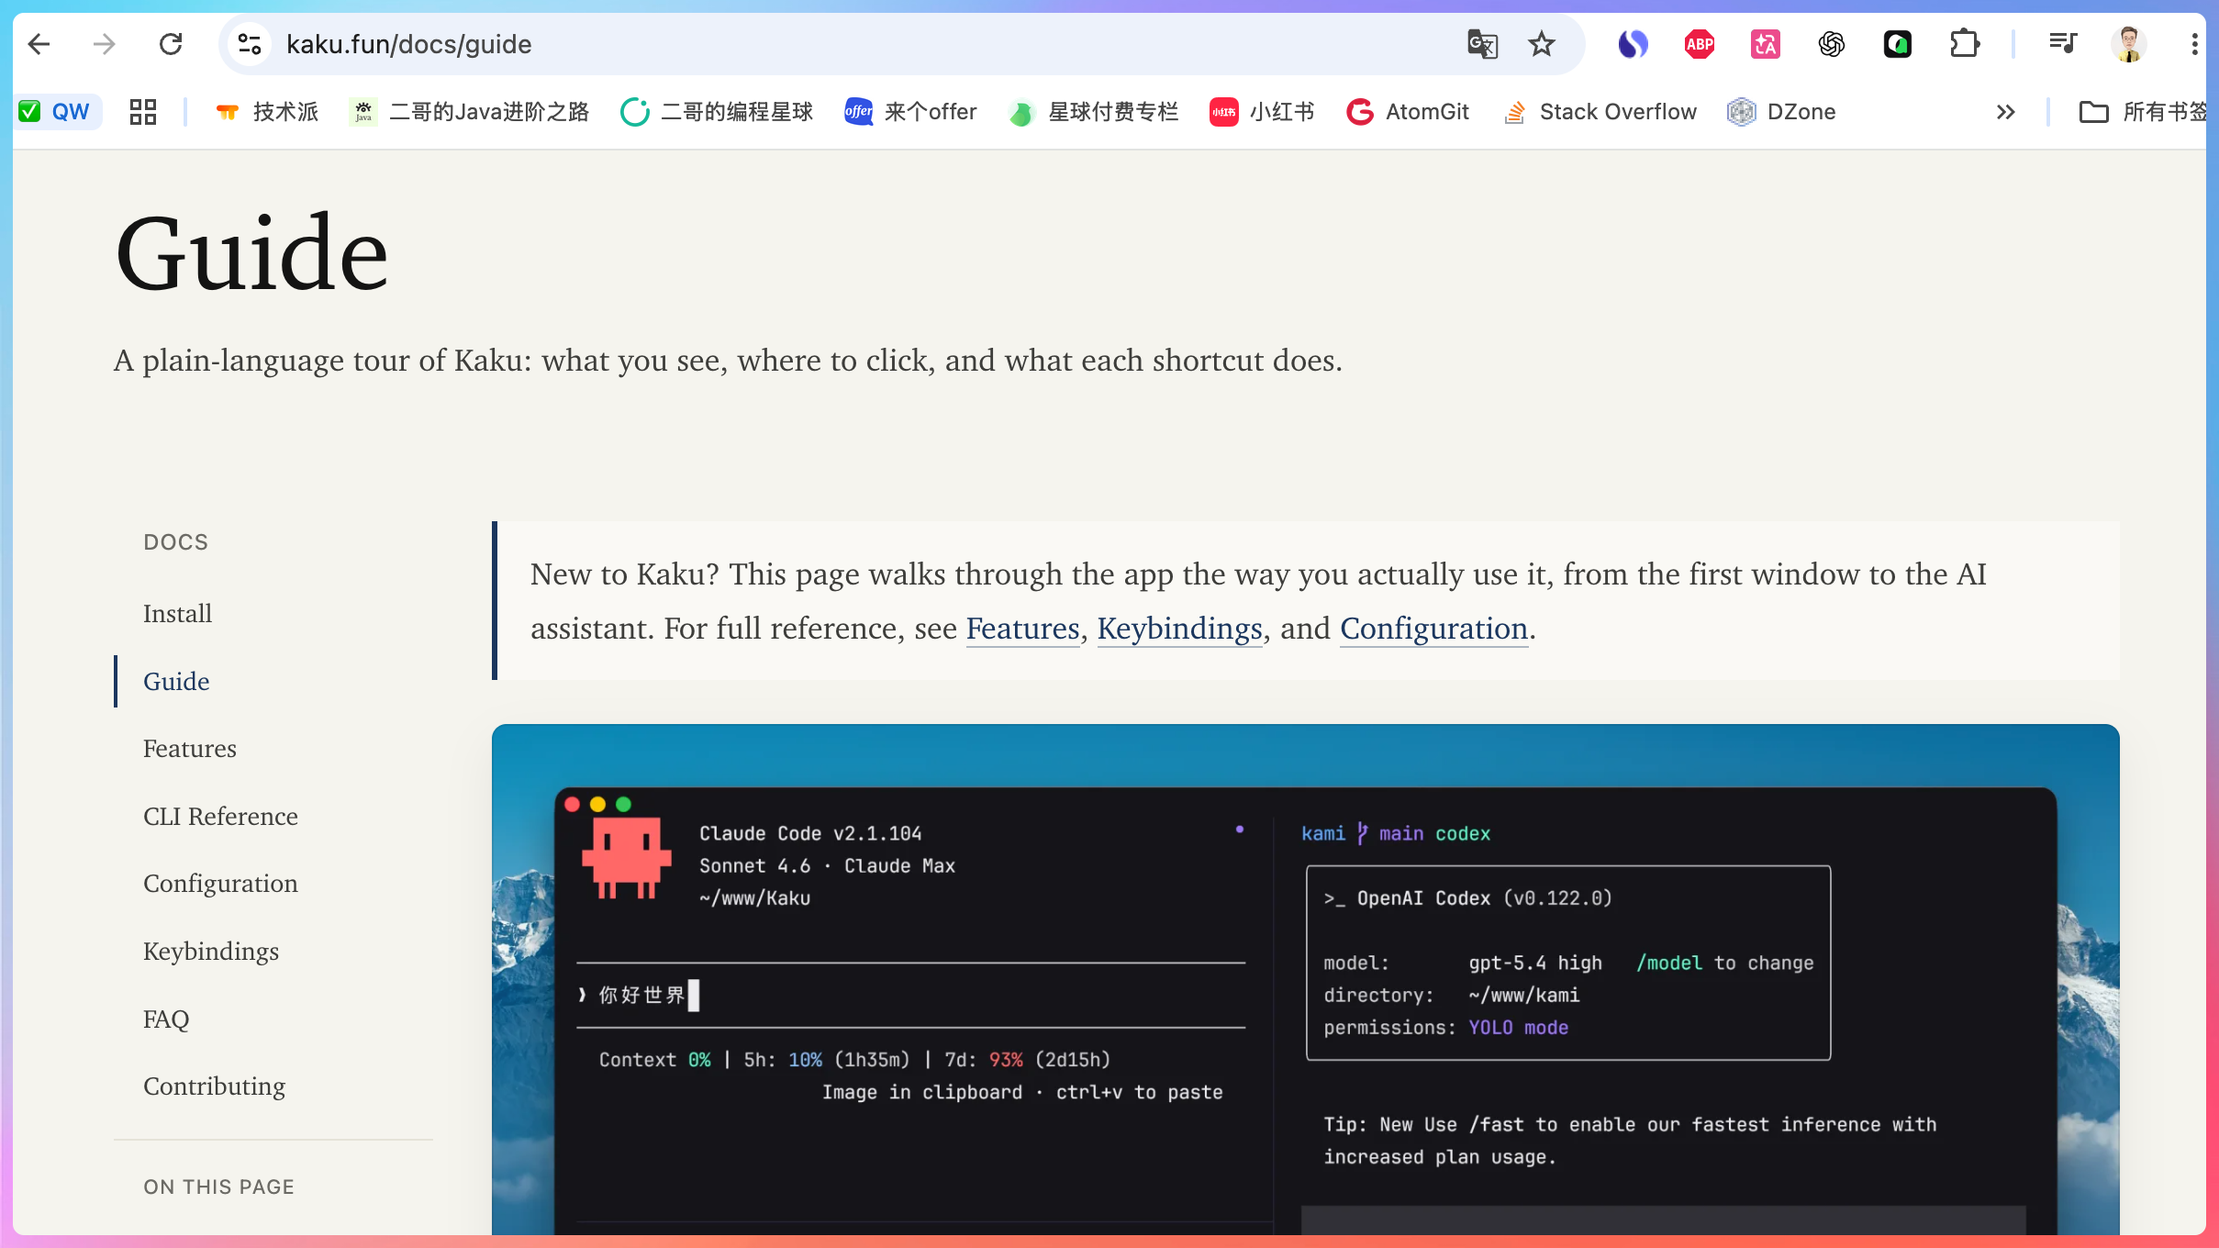Viewport: 2219px width, 1248px height.
Task: Click the Guide page heading
Action: point(251,252)
